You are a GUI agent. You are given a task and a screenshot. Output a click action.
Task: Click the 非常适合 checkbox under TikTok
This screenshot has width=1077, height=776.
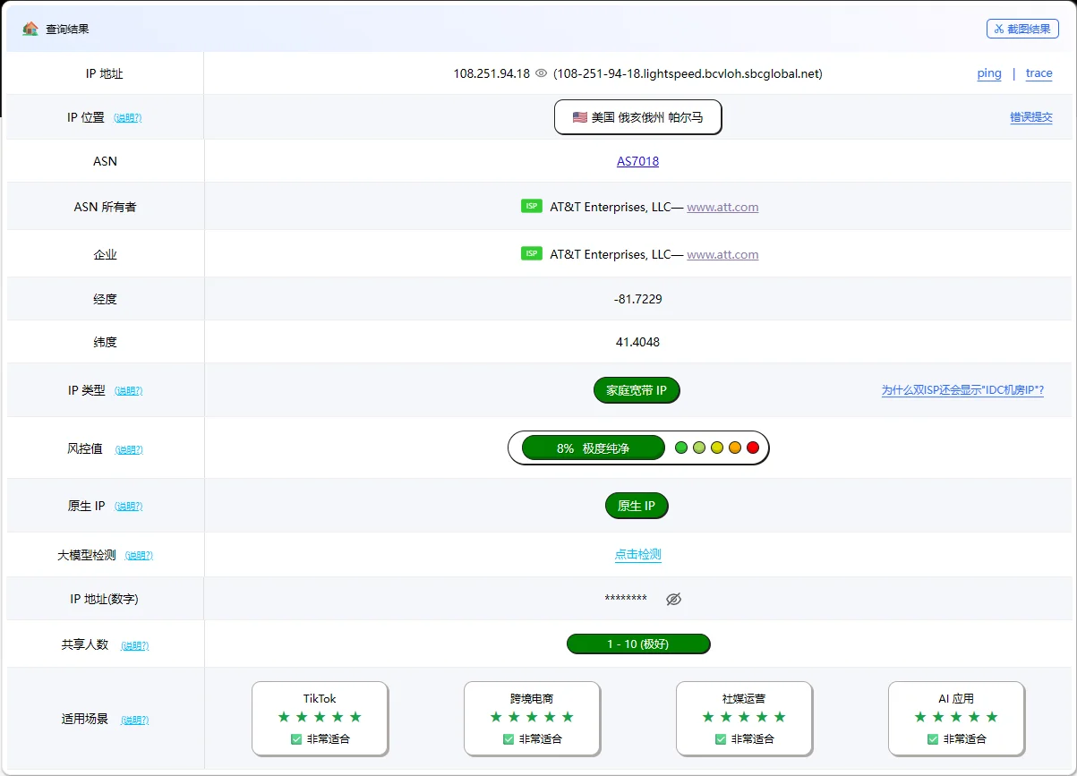(296, 739)
